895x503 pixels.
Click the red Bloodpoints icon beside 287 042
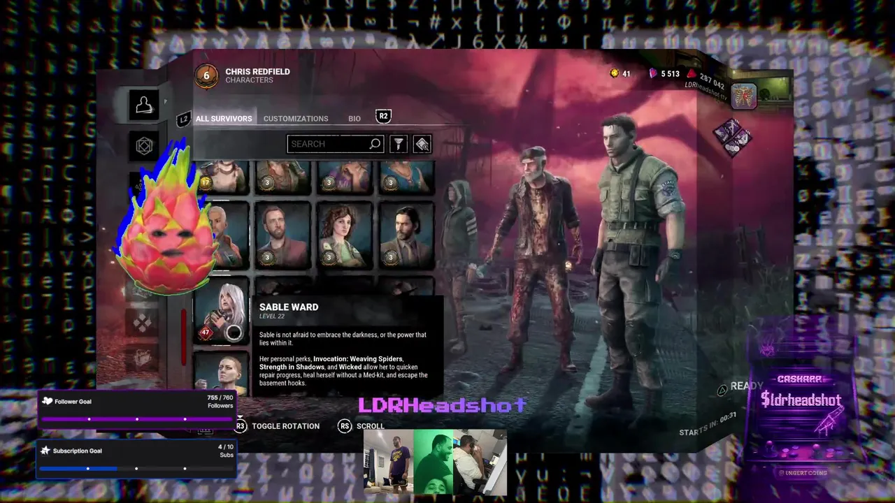click(x=691, y=74)
